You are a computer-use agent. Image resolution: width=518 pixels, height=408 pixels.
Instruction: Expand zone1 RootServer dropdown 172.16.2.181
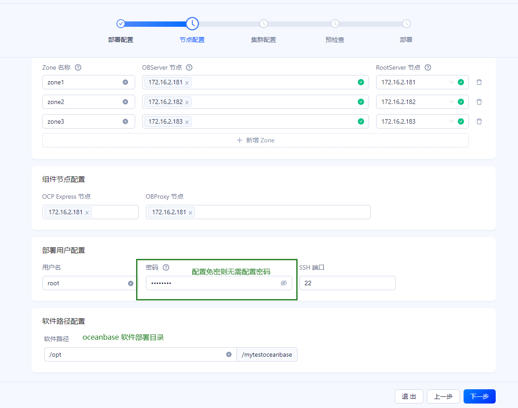(451, 82)
